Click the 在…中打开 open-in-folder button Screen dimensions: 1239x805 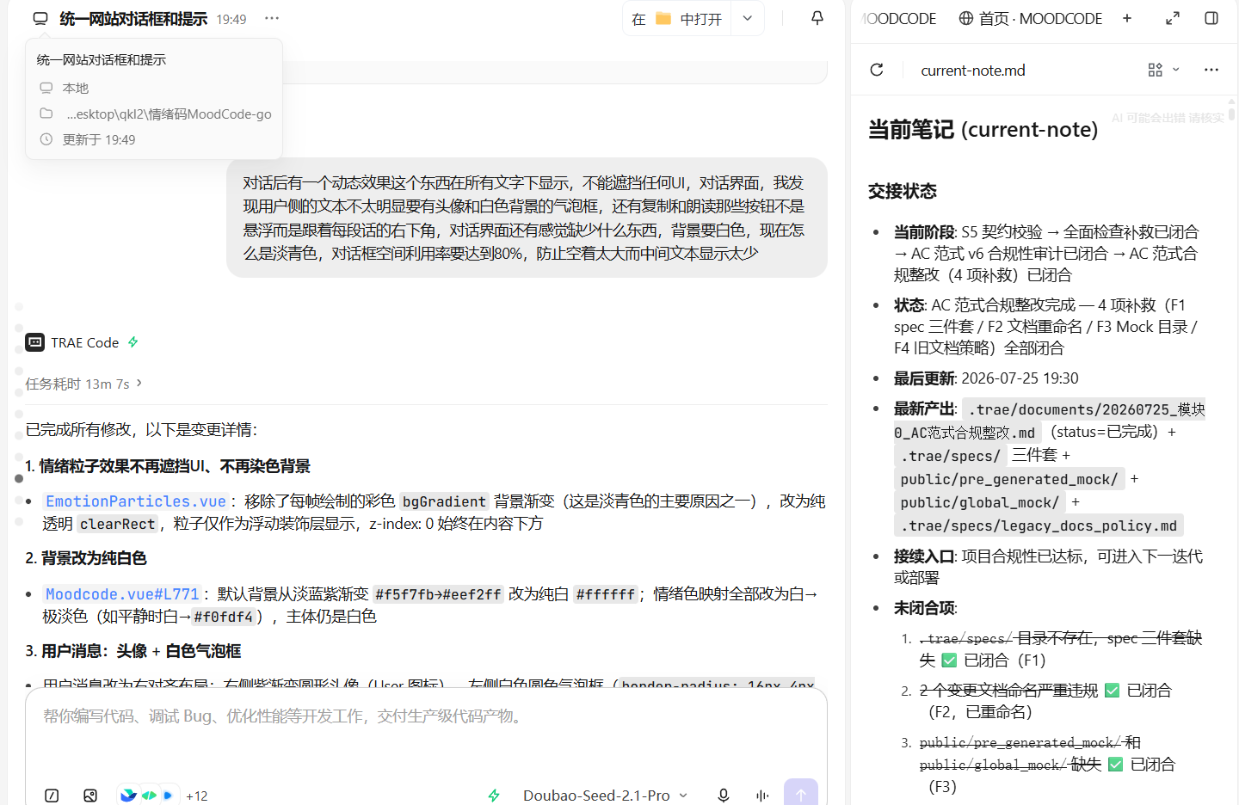pos(676,19)
